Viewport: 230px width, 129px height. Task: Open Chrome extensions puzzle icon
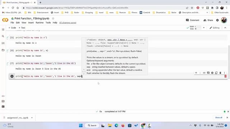click(212, 8)
